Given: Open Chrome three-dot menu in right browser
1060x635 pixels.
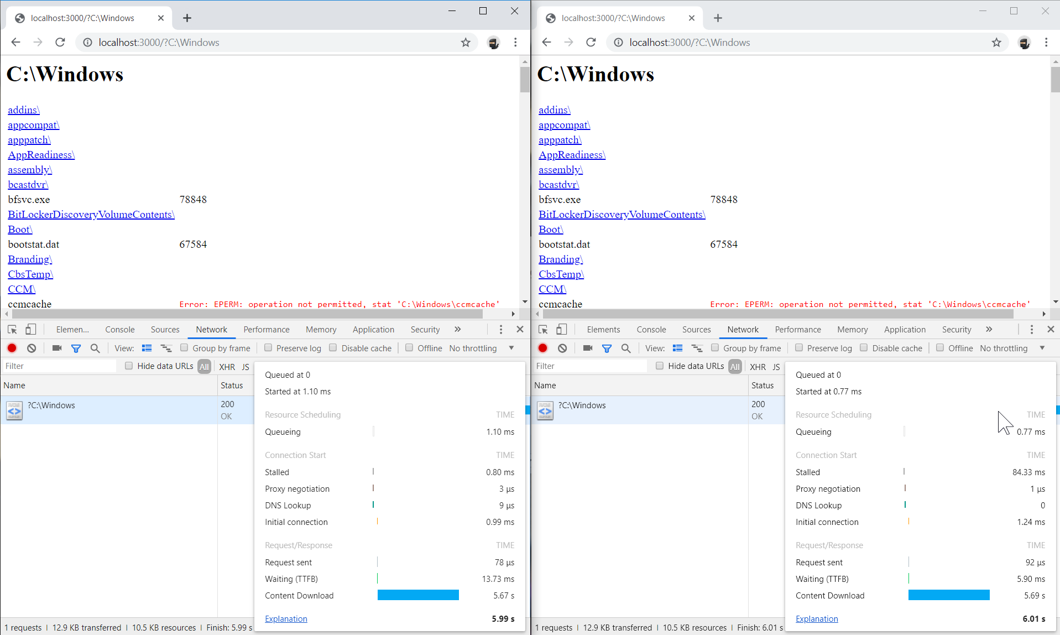Looking at the screenshot, I should pos(1046,43).
